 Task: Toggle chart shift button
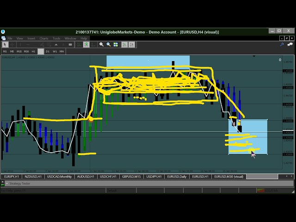pos(131,45)
